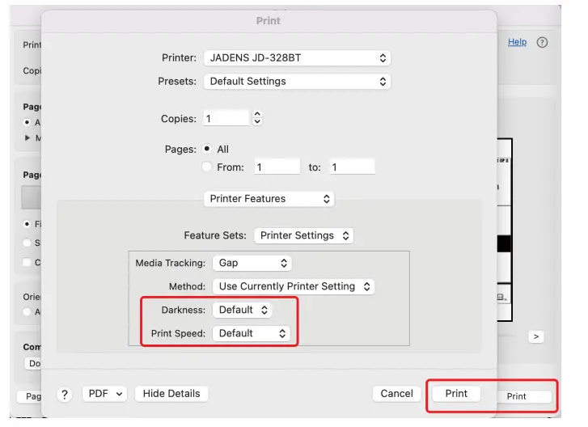Click the question mark help button in dialog
588x427 pixels.
[x=65, y=395]
